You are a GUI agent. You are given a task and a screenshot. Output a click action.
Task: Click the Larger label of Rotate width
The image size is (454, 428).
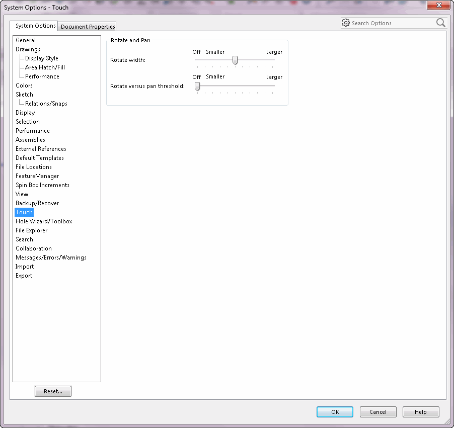[274, 52]
